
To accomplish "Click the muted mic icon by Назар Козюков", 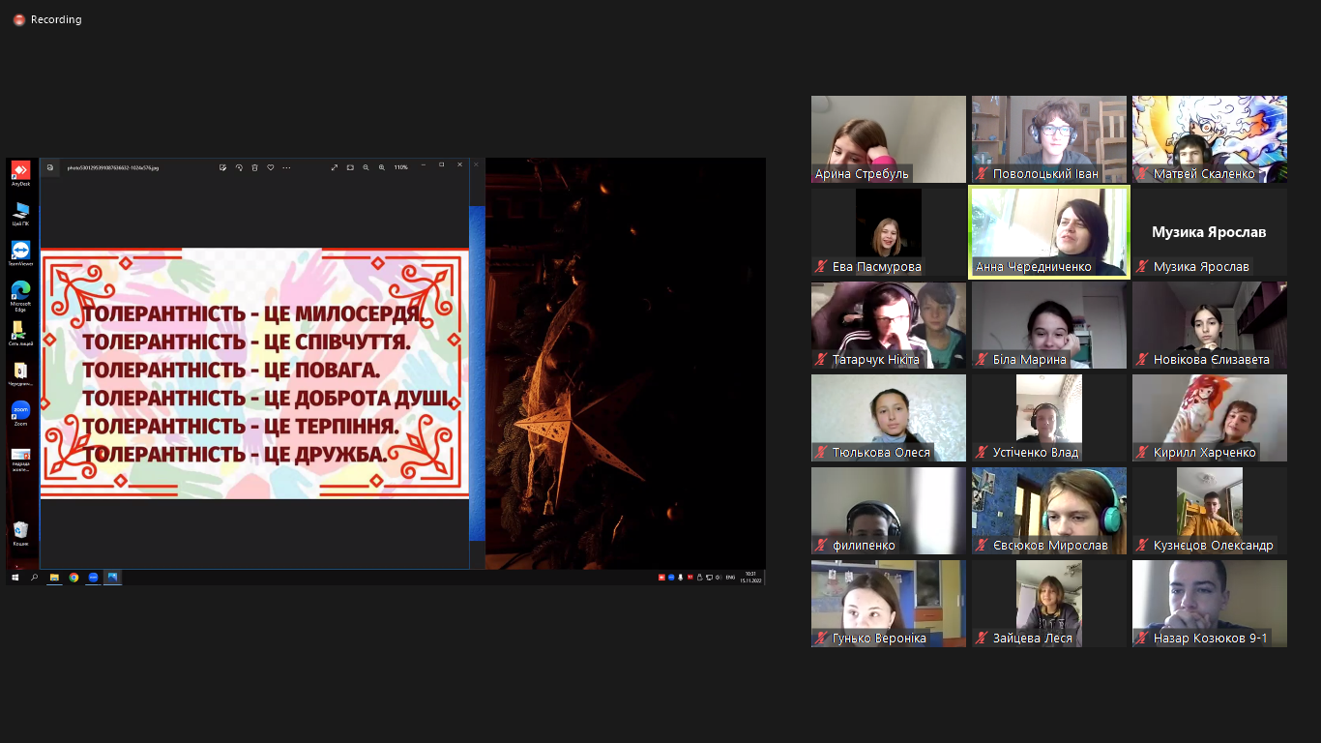I will tap(1142, 639).
